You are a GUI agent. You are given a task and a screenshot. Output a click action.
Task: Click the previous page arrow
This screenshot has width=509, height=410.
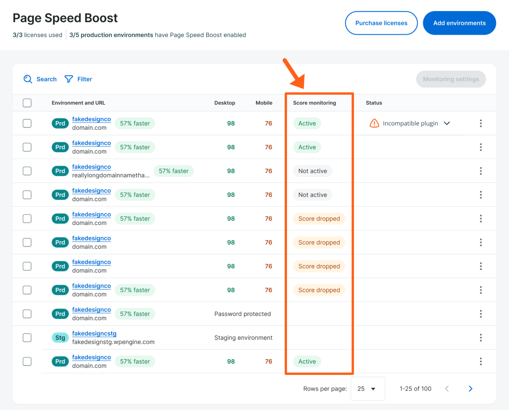(x=447, y=389)
